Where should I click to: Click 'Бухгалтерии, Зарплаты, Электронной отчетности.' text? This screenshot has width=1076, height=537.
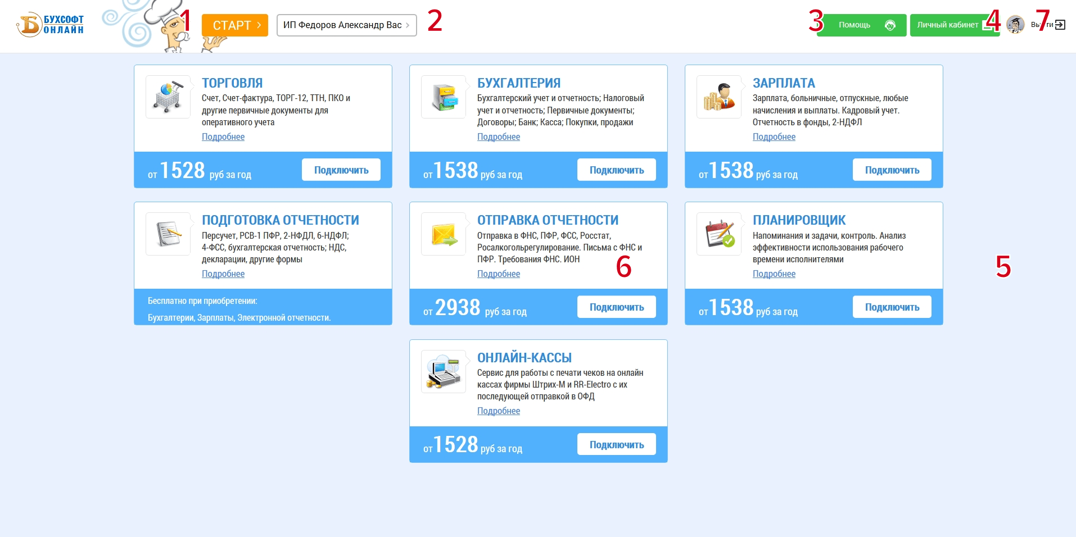point(239,318)
